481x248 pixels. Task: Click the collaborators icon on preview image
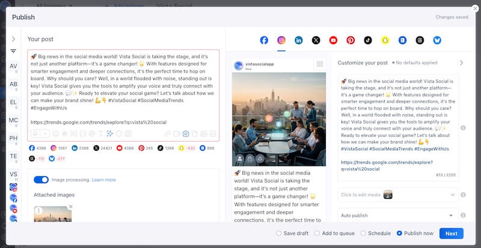[x=260, y=159]
